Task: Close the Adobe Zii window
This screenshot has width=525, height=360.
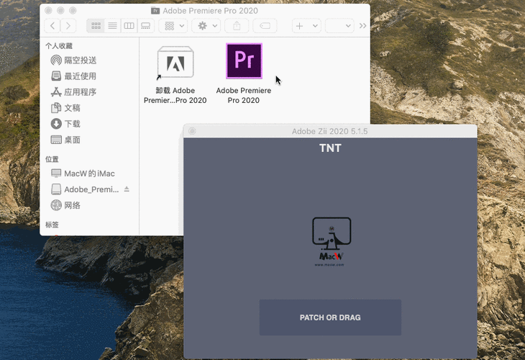Action: (x=192, y=131)
